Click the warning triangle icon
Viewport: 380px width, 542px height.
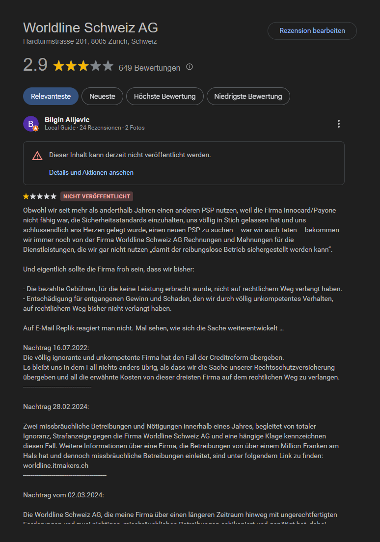37,156
